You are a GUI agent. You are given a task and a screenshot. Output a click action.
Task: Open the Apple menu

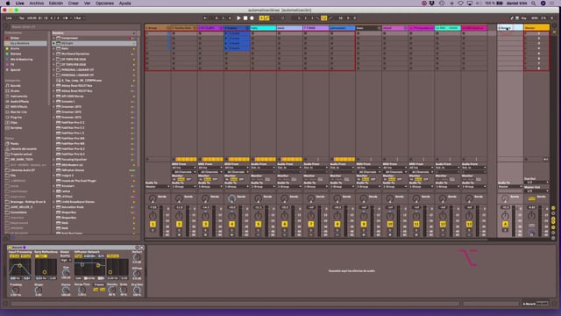8,4
